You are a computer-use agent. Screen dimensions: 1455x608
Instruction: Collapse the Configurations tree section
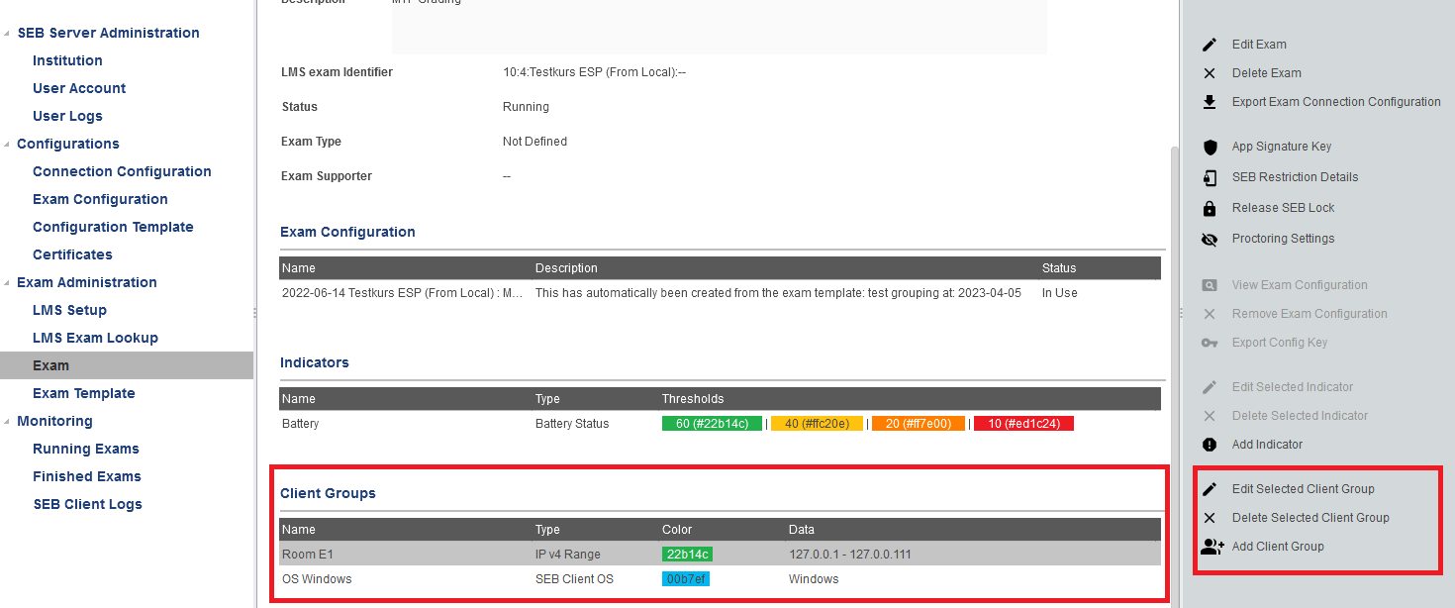[6, 145]
